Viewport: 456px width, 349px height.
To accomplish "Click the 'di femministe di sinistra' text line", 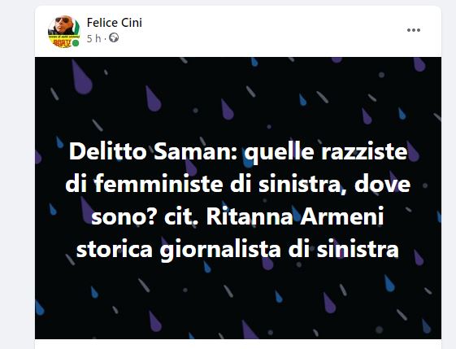I will [203, 184].
